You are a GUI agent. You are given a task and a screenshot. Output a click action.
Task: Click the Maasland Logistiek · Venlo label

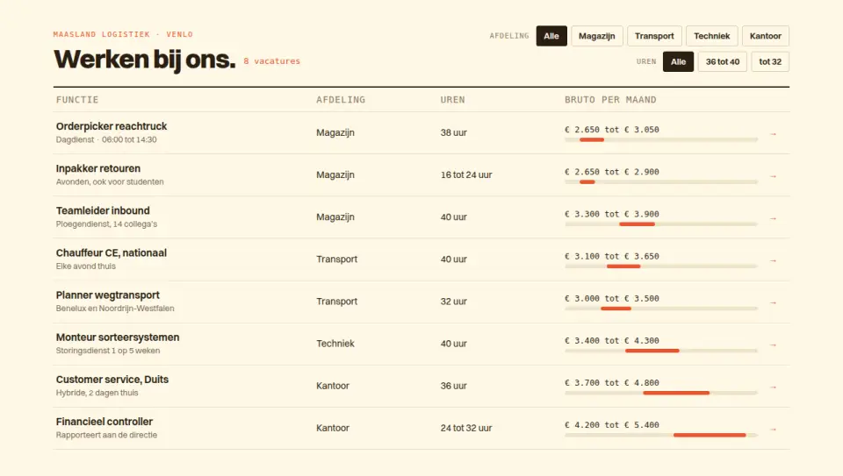click(x=123, y=34)
